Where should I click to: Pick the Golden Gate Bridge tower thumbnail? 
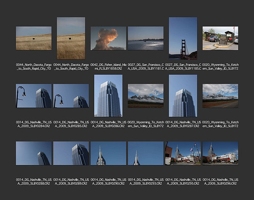183,38
